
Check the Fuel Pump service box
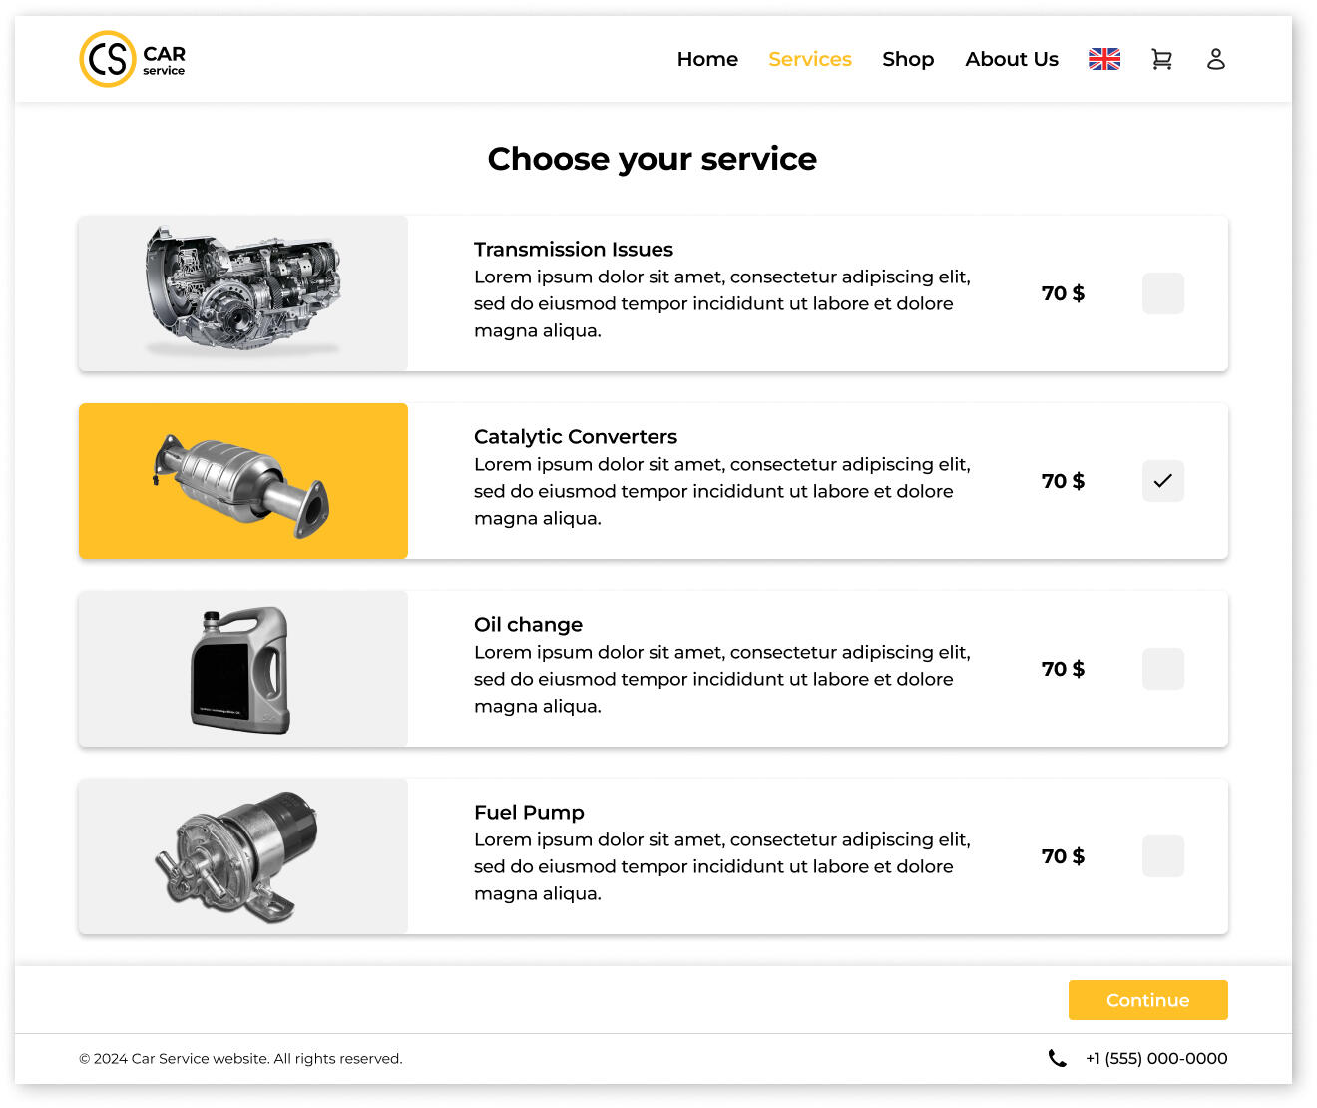[1162, 856]
